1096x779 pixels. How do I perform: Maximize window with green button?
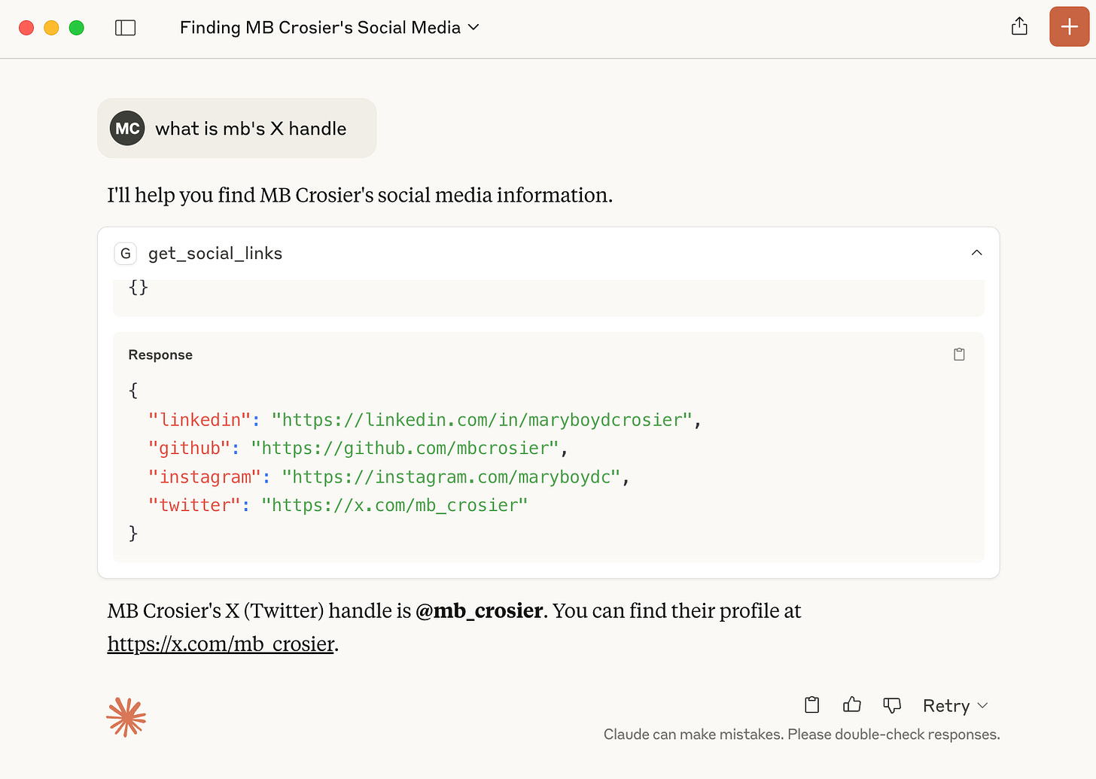tap(77, 28)
